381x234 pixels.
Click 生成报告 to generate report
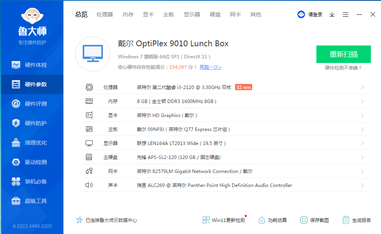(357, 220)
